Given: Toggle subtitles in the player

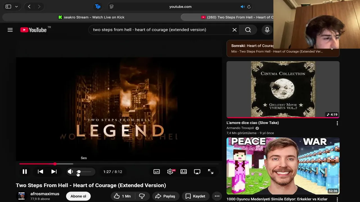Looking at the screenshot, I should 157,172.
